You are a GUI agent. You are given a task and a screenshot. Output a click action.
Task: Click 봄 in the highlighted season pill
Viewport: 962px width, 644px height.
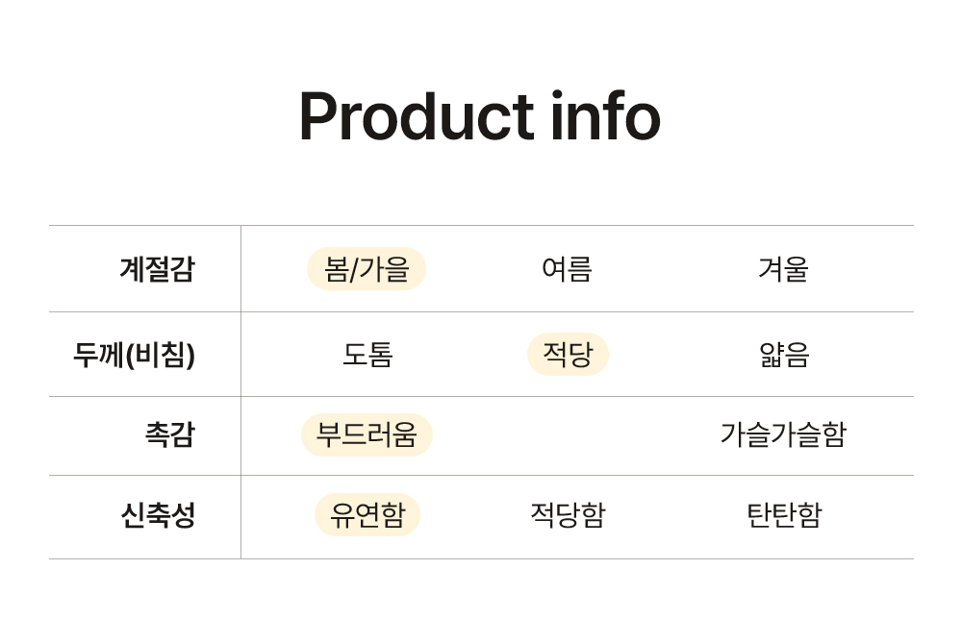[x=336, y=269]
